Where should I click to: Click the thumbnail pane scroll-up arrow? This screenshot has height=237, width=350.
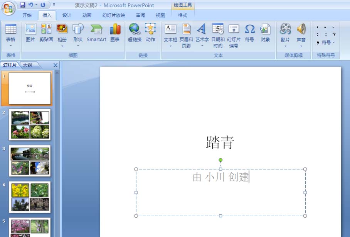click(x=57, y=73)
